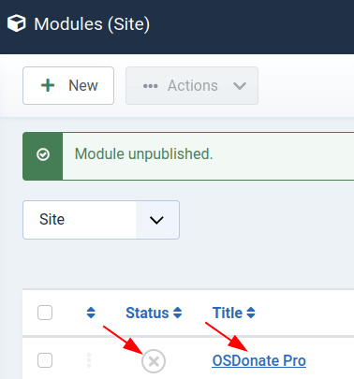
Task: Toggle unpublished status icon for OSDonate Pro
Action: [154, 361]
